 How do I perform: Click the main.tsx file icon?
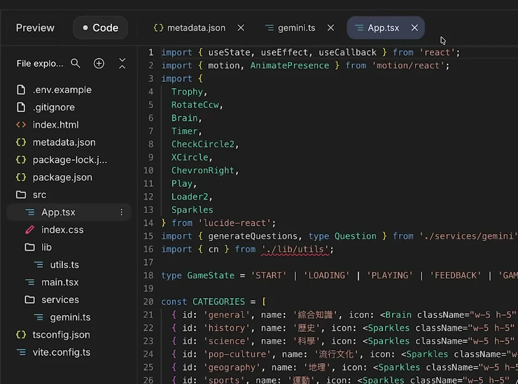tap(30, 282)
